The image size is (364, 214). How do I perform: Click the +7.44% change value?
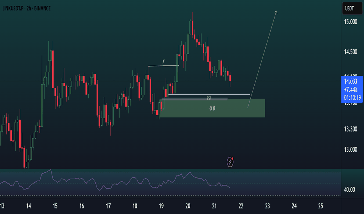(x=351, y=89)
